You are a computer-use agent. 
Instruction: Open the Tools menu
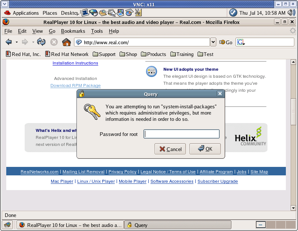97,31
